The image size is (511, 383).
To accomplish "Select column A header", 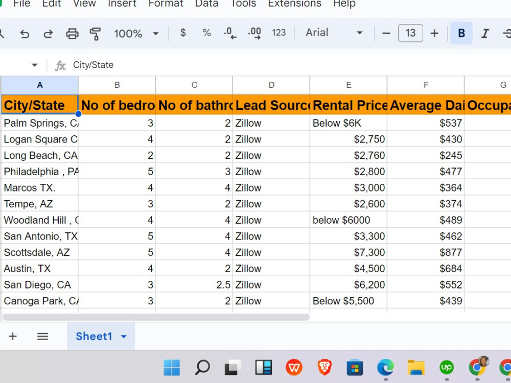I will pos(39,85).
